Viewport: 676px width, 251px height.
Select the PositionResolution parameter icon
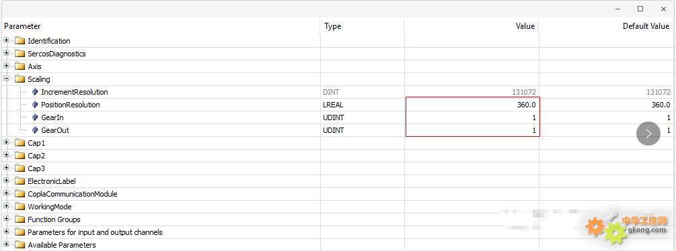[36, 105]
